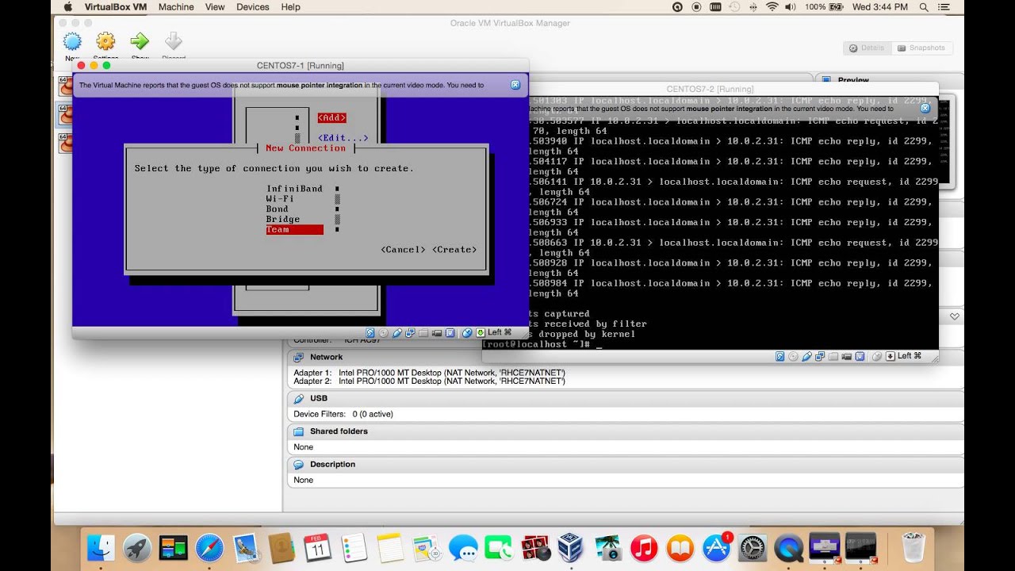Click <Cancel> in New Connection dialog
Viewport: 1015px width, 571px height.
[x=404, y=250]
